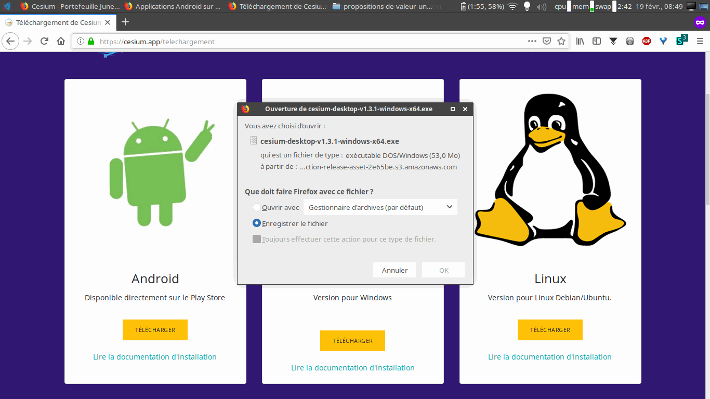Go to the Firefox home page
The width and height of the screenshot is (710, 399).
pyautogui.click(x=61, y=41)
